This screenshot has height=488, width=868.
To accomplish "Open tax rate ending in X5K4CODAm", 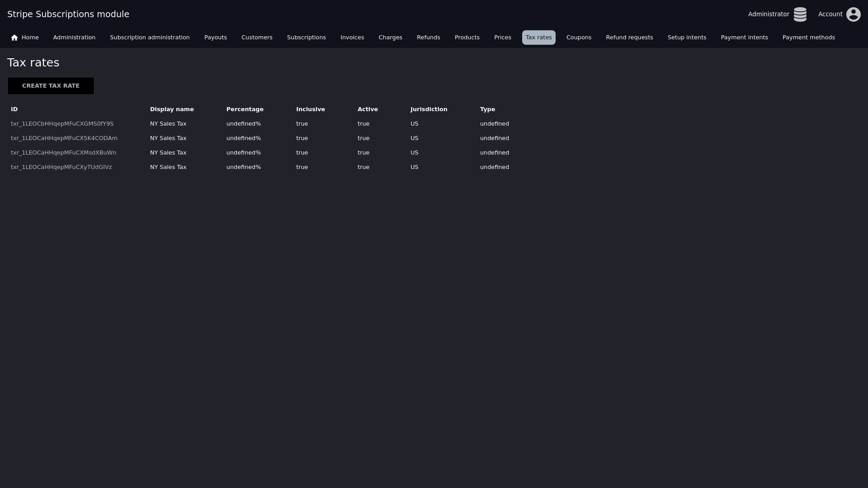I will [x=64, y=138].
